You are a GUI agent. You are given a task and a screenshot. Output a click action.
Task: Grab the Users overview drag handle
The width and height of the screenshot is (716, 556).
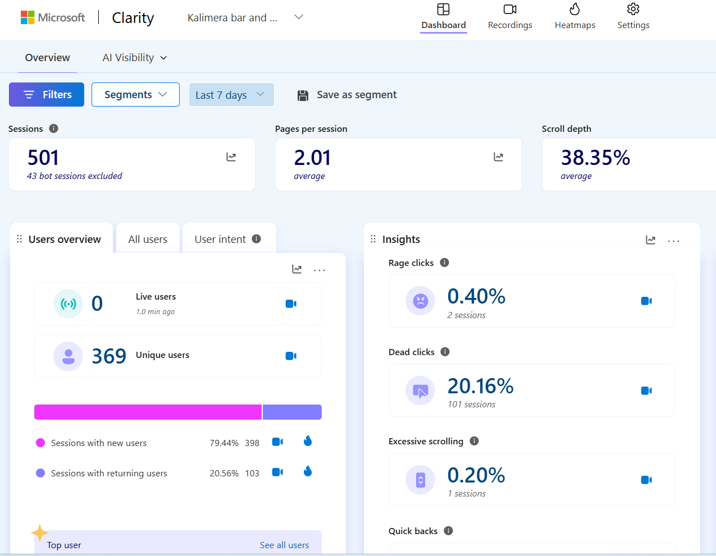[19, 239]
